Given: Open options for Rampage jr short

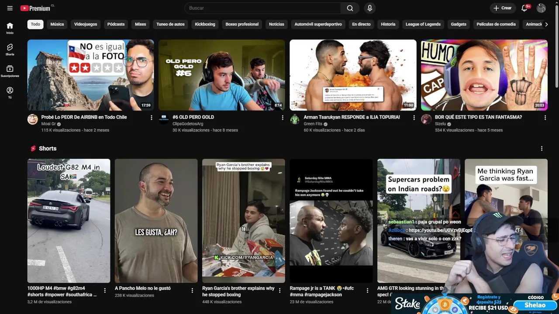Looking at the screenshot, I should tap(367, 290).
